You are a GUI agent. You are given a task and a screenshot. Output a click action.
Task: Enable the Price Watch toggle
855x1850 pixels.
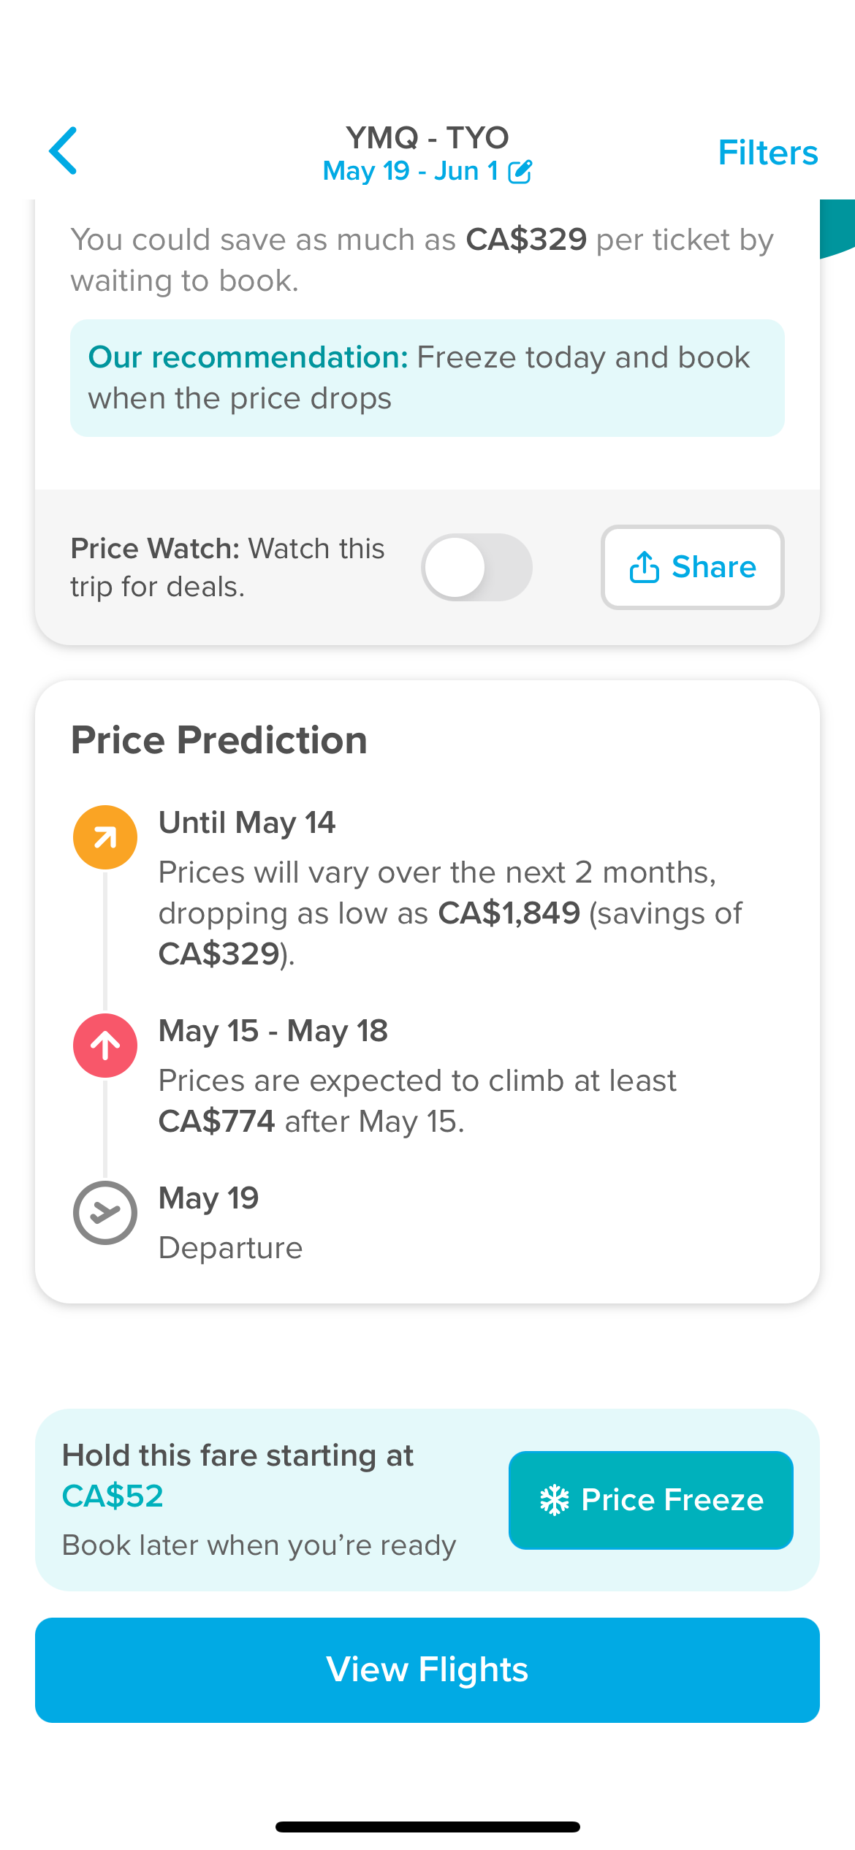coord(476,567)
